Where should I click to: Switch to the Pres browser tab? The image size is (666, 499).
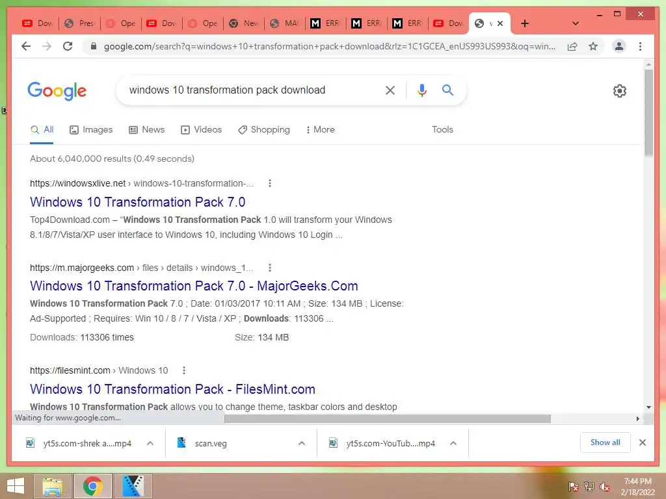[x=79, y=23]
